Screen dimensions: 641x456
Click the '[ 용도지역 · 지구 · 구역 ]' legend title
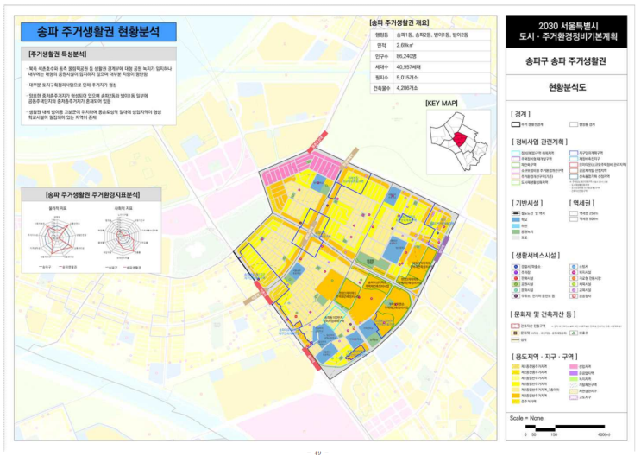[545, 357]
